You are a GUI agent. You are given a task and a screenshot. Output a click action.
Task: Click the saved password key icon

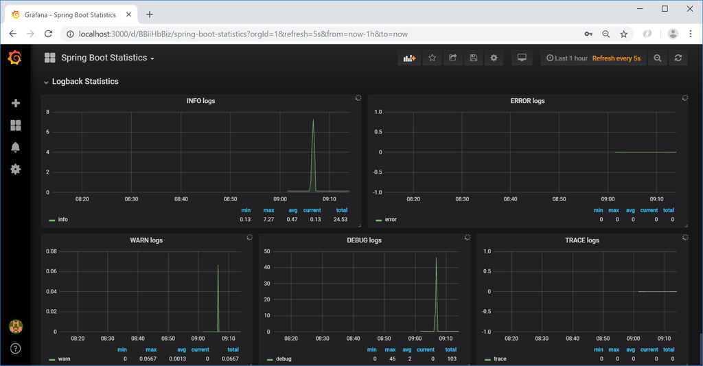(x=588, y=34)
